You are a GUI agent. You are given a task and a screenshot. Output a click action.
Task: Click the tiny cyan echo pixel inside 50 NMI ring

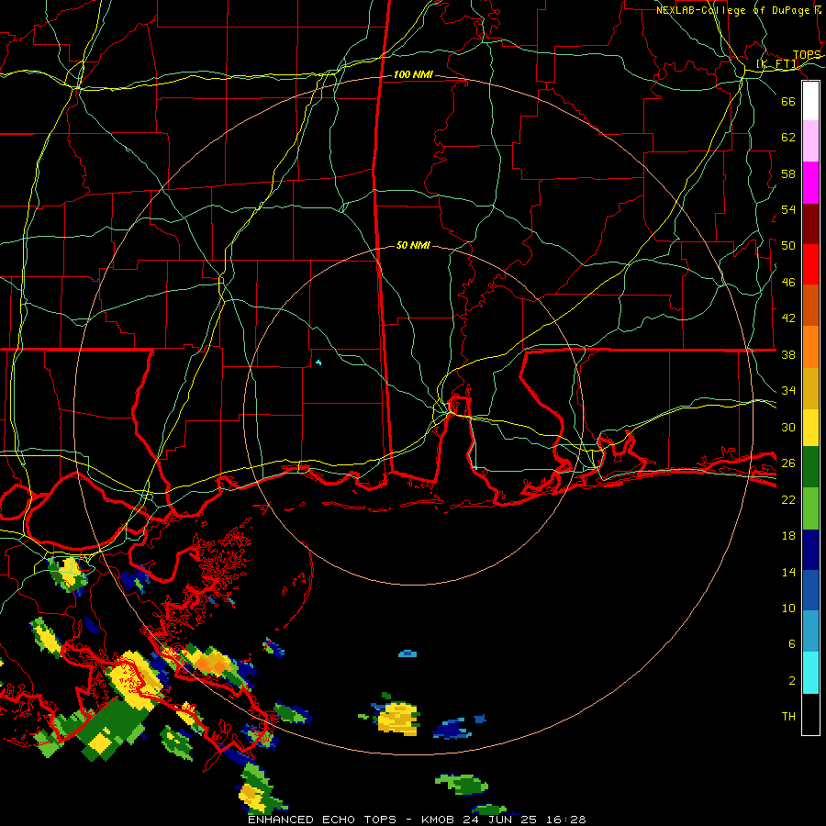pyautogui.click(x=318, y=363)
